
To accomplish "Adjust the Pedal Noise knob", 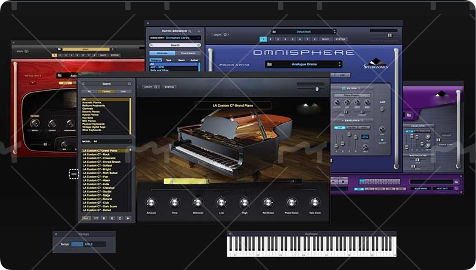I will pos(292,202).
